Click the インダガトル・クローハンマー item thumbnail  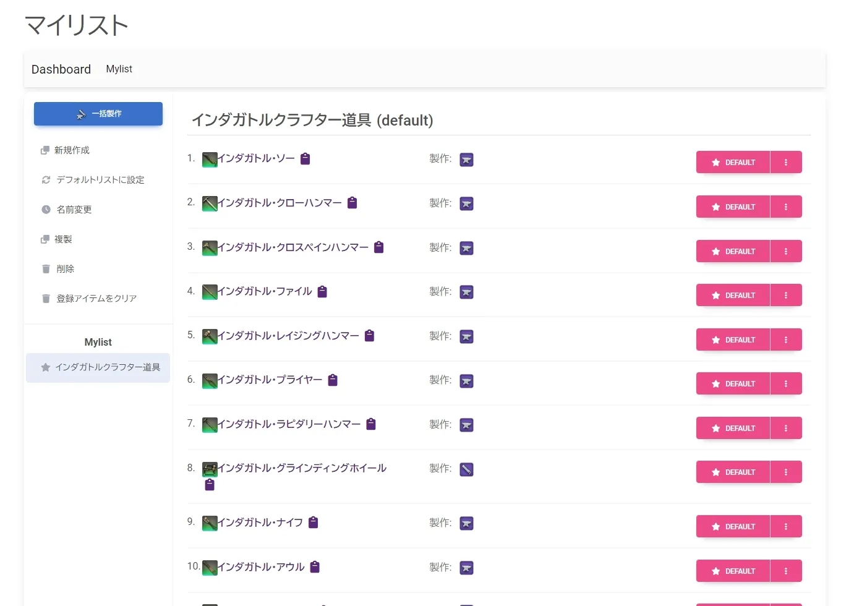point(210,204)
